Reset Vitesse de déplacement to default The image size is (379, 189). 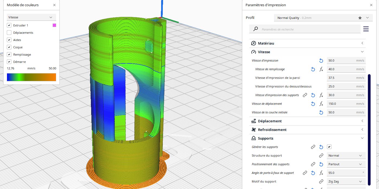313,104
